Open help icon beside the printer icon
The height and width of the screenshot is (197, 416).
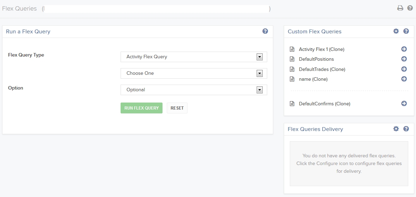410,8
